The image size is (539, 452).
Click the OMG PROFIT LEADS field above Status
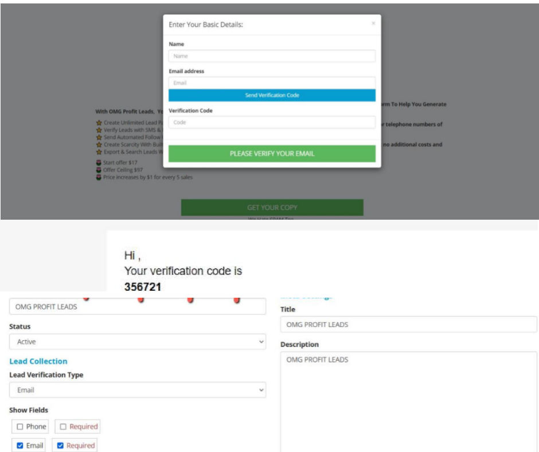(x=138, y=306)
